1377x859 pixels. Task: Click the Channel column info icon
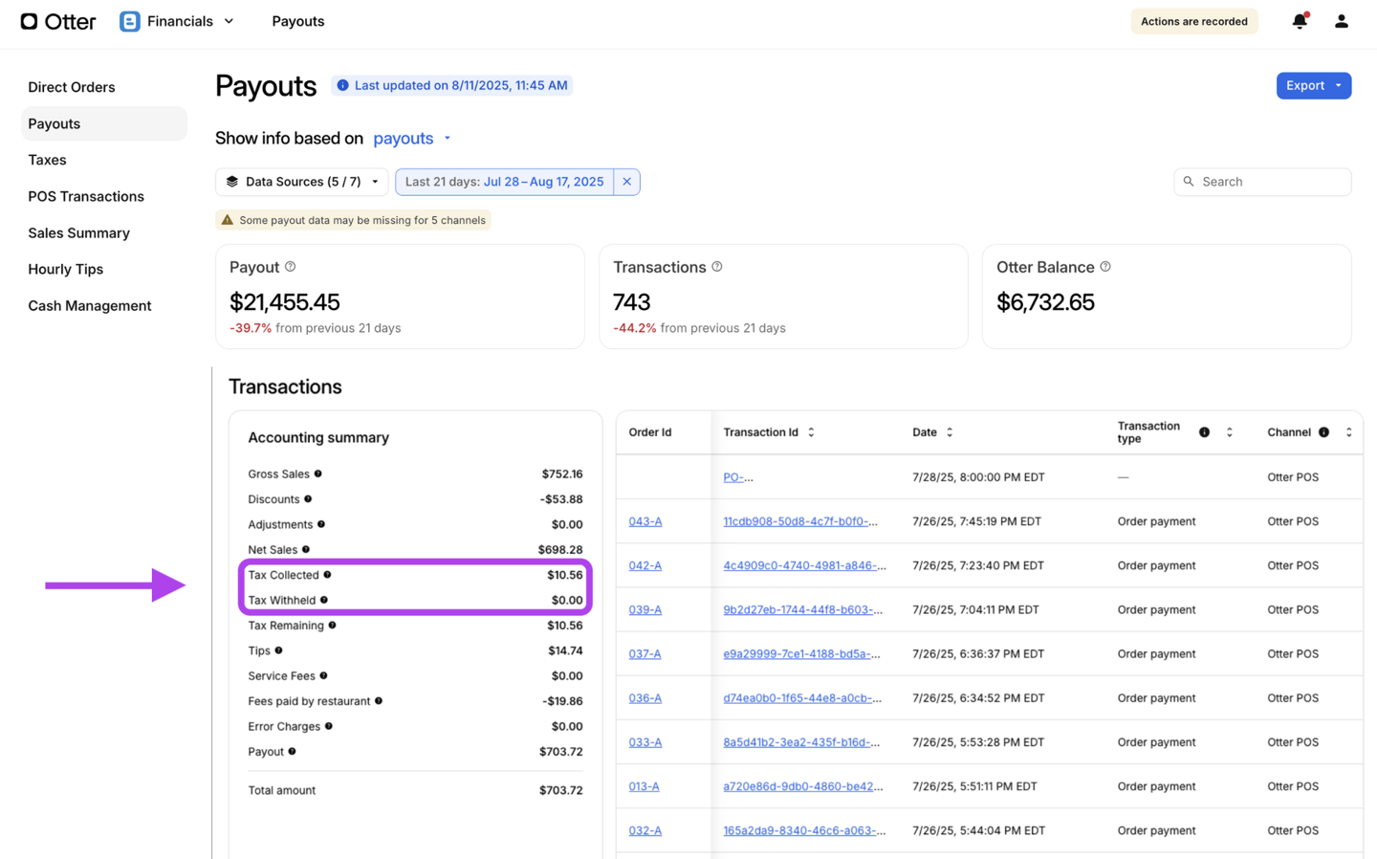pyautogui.click(x=1323, y=432)
